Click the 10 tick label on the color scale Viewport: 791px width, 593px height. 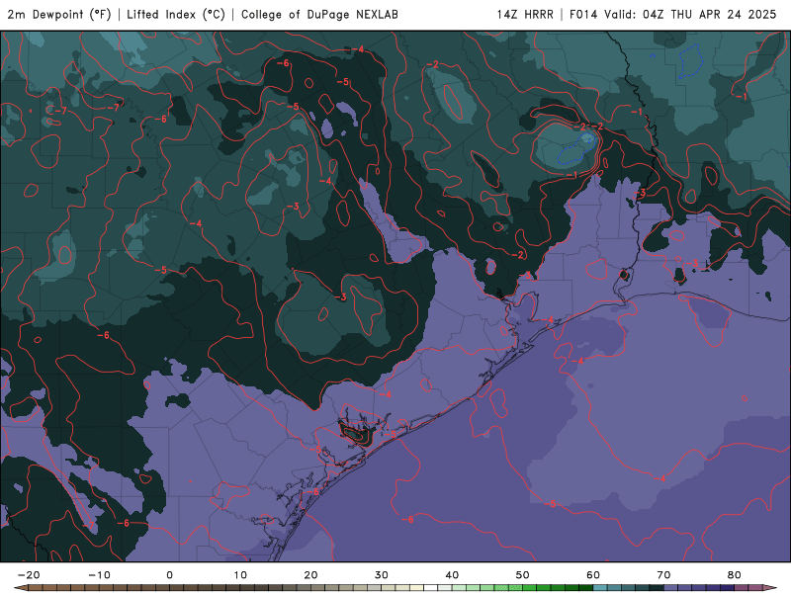point(240,575)
